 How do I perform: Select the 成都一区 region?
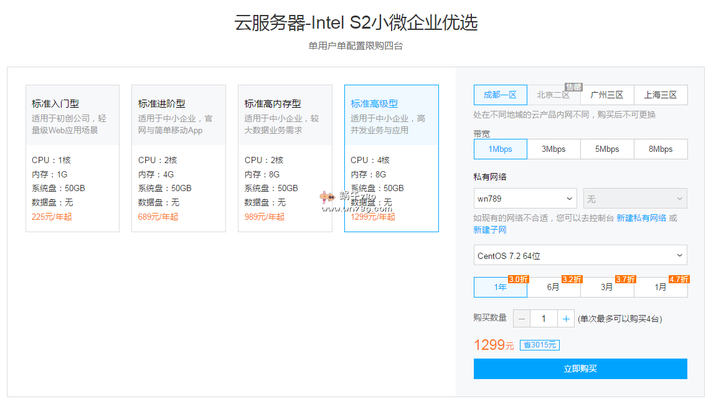(500, 95)
